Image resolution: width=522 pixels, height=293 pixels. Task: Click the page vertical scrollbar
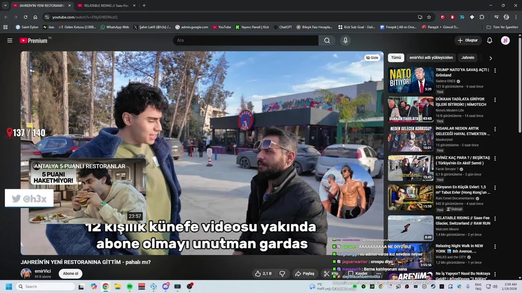click(x=520, y=85)
